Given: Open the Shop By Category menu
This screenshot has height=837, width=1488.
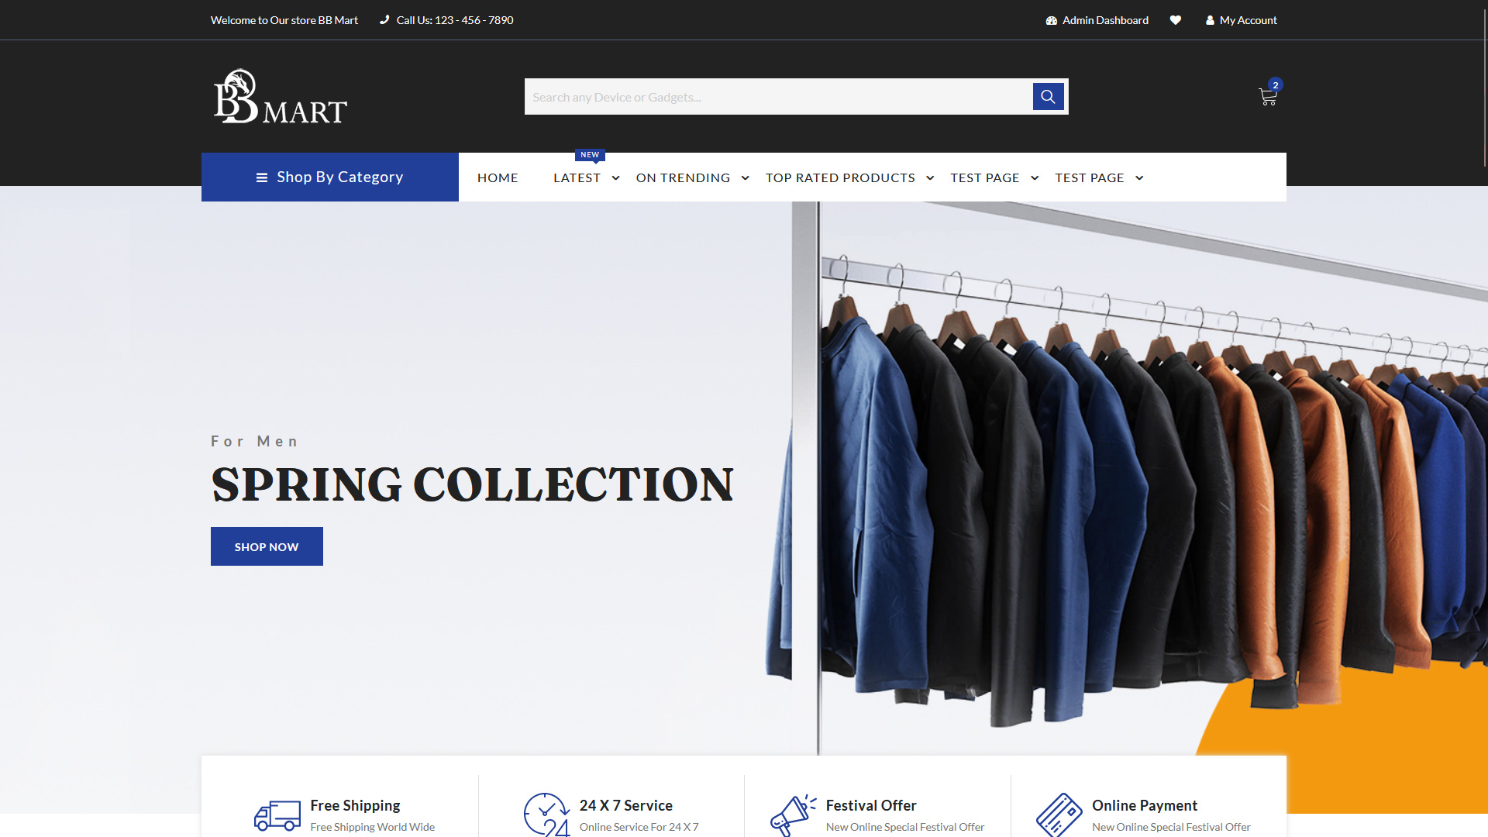Looking at the screenshot, I should click(330, 177).
